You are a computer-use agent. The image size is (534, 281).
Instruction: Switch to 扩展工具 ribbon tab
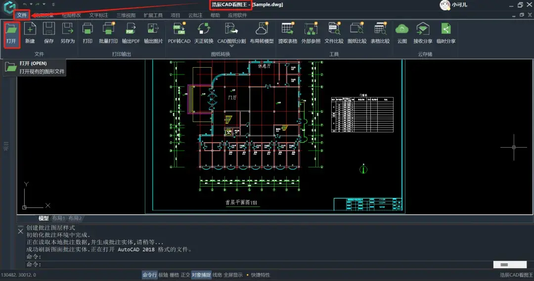(153, 15)
